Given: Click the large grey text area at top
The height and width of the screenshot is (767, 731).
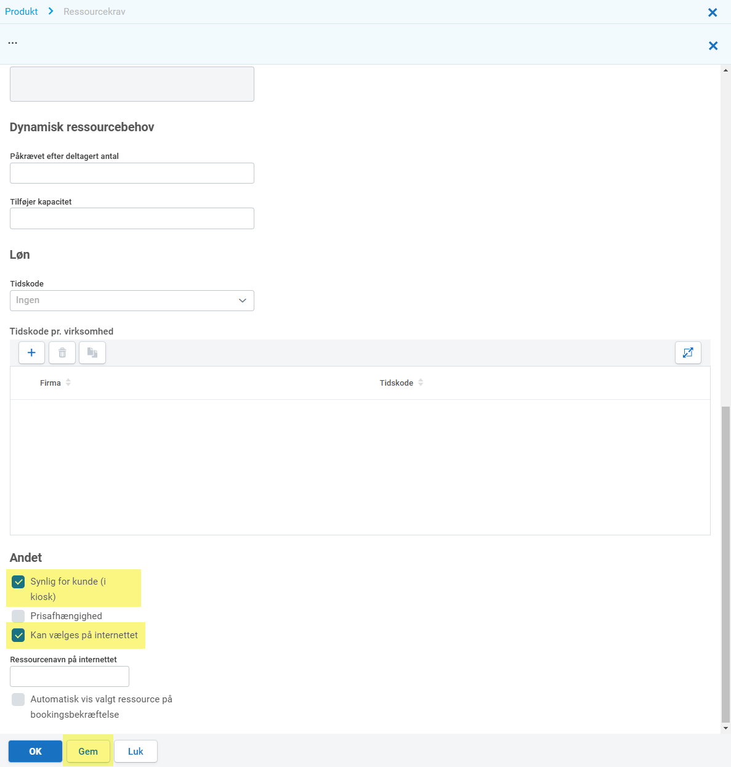Looking at the screenshot, I should coord(132,84).
